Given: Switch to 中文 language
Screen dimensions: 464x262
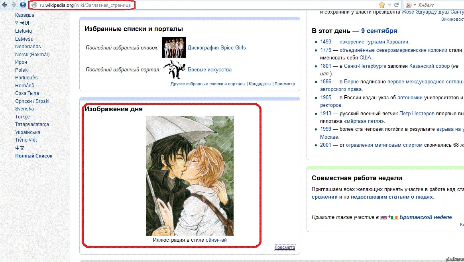Looking at the screenshot, I should 20,148.
